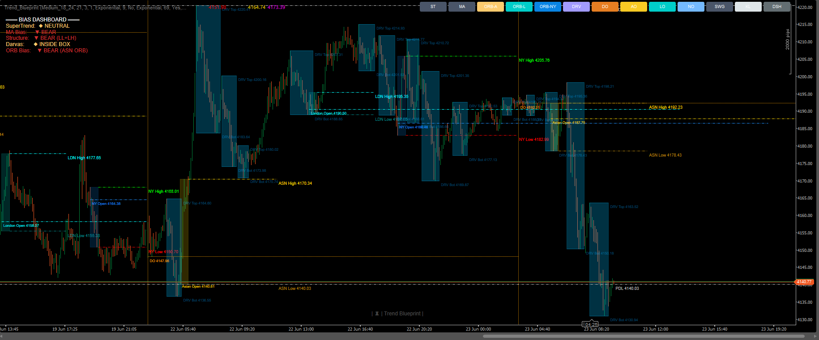This screenshot has width=819, height=340.
Task: Click the light-blue NO button
Action: [x=691, y=7]
